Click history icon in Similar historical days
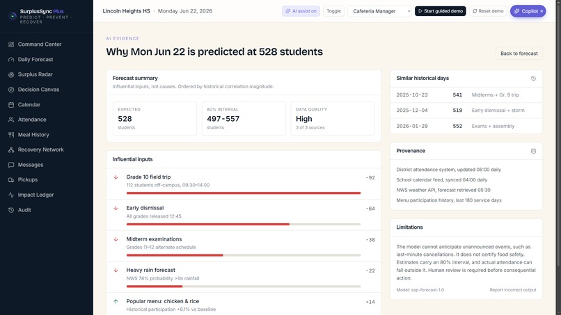 click(533, 79)
